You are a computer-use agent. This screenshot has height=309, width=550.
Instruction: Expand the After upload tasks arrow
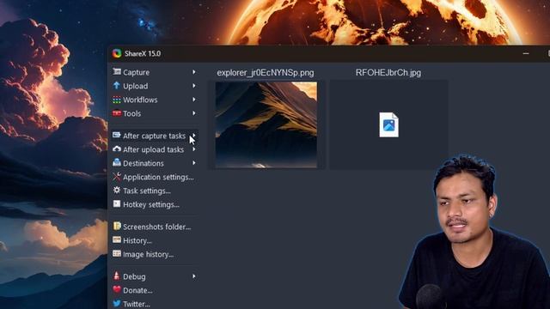193,149
